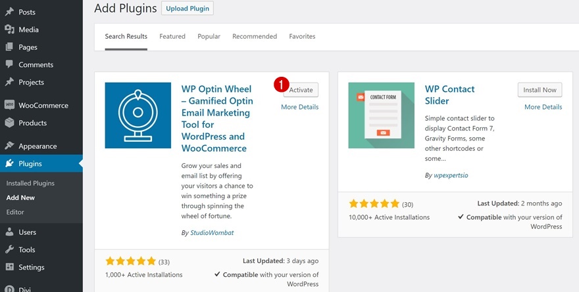Click the Users icon in sidebar

pyautogui.click(x=9, y=232)
